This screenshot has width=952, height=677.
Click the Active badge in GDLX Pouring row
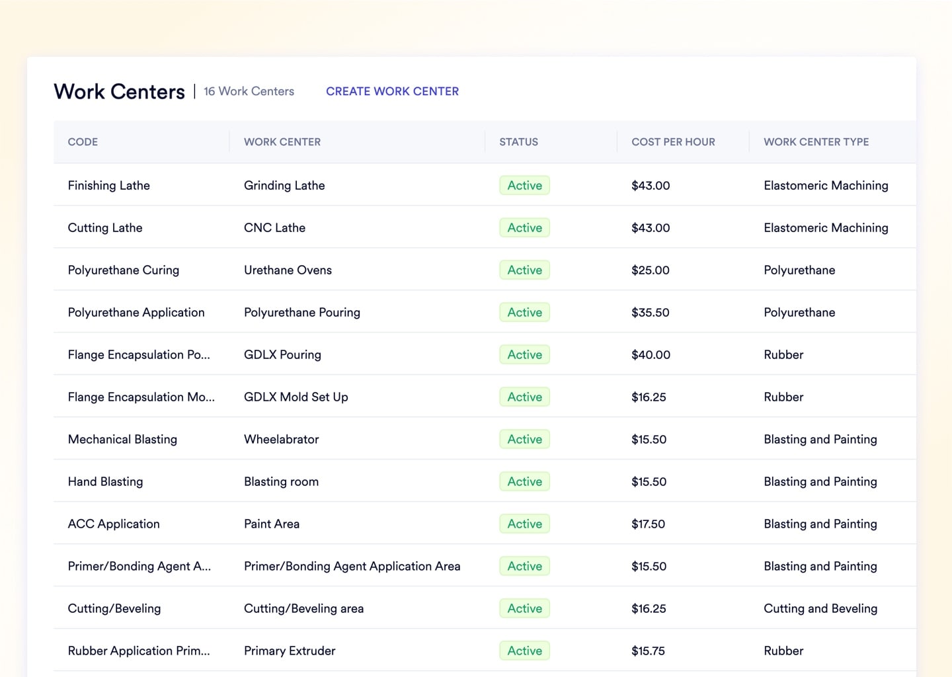(524, 354)
